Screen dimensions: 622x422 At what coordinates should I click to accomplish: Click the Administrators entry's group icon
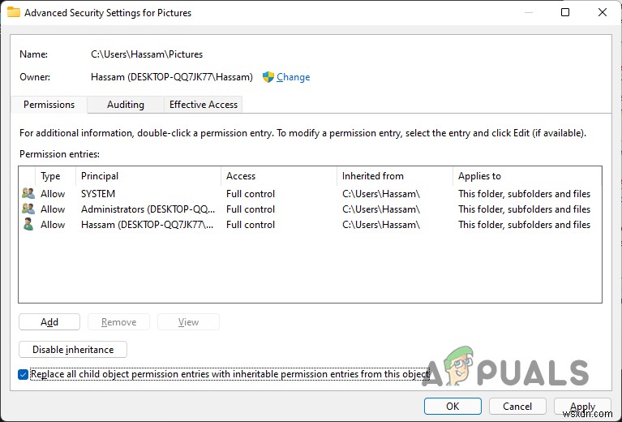click(28, 209)
